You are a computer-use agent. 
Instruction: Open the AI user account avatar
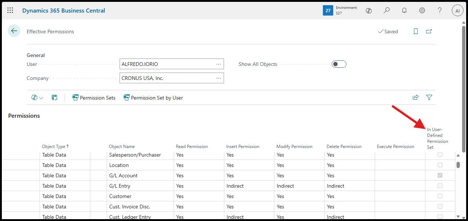pyautogui.click(x=458, y=11)
